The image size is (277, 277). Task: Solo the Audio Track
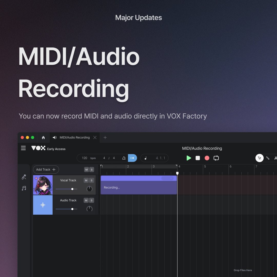pyautogui.click(x=92, y=200)
